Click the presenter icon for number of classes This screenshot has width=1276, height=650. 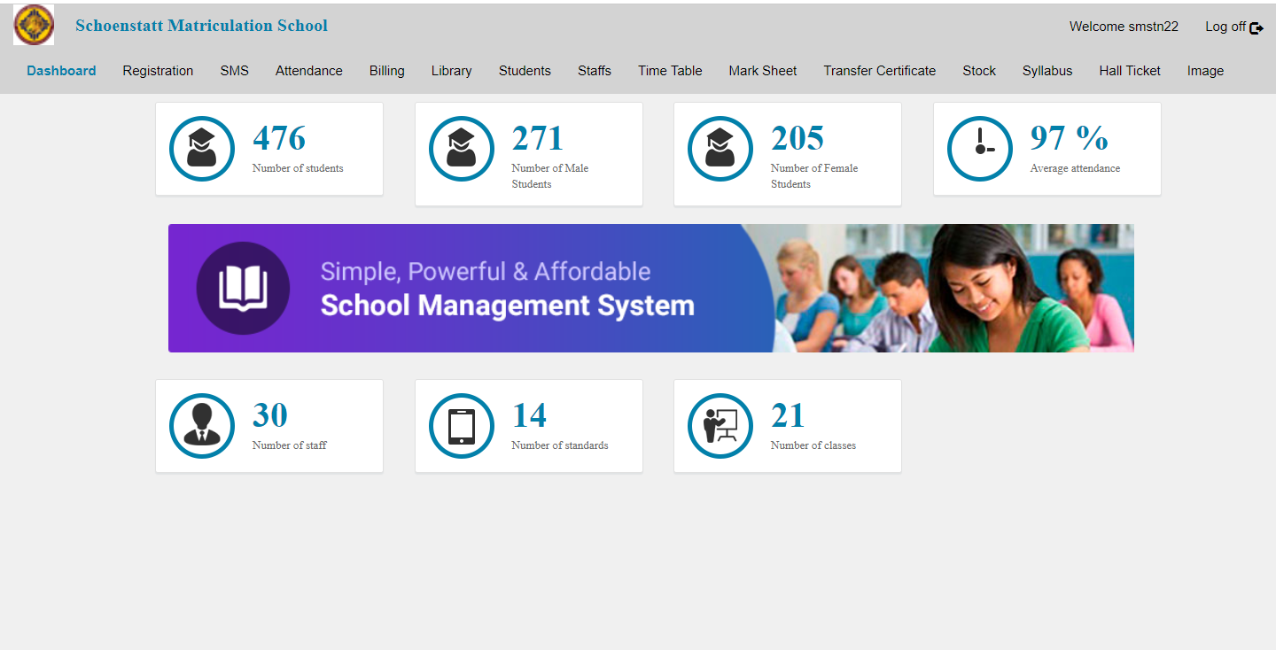pos(720,426)
